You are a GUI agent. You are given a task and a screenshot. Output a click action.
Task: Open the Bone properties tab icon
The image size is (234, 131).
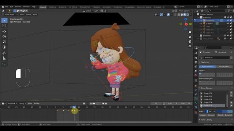pos(196,103)
